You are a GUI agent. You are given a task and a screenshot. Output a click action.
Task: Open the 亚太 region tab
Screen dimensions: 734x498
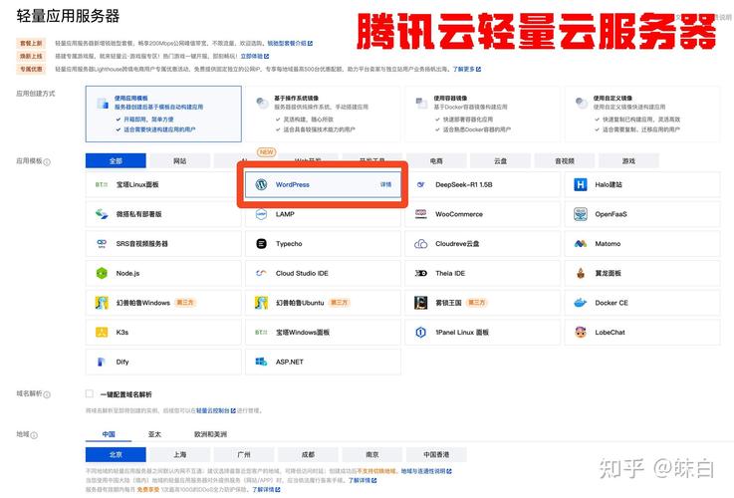(x=154, y=434)
